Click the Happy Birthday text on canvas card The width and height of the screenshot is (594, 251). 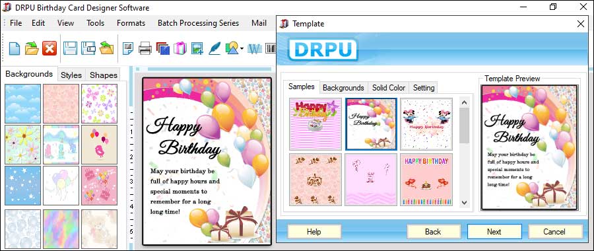(183, 138)
